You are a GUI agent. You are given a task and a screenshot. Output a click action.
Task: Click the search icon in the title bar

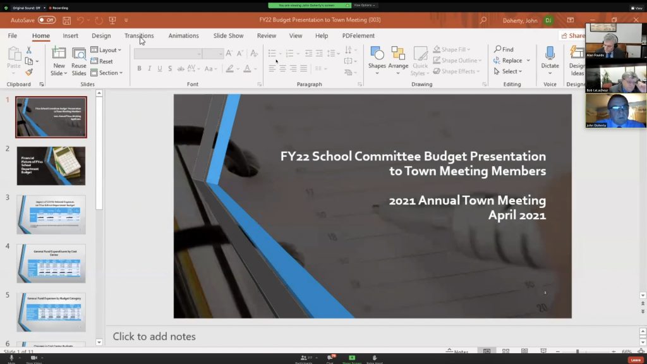pos(483,20)
